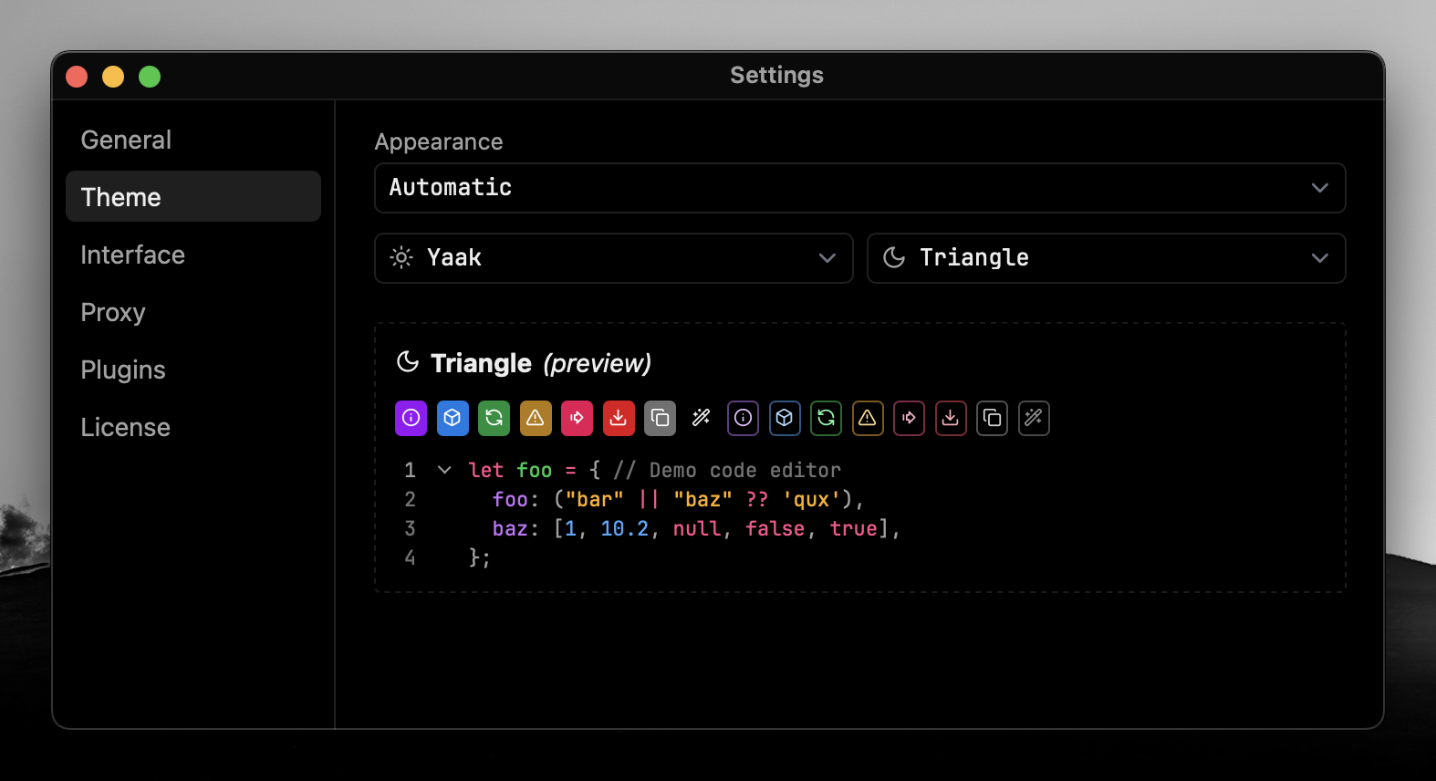Screen dimensions: 1436x781
Task: Collapse the code fold chevron on line 1
Action: pyautogui.click(x=444, y=470)
